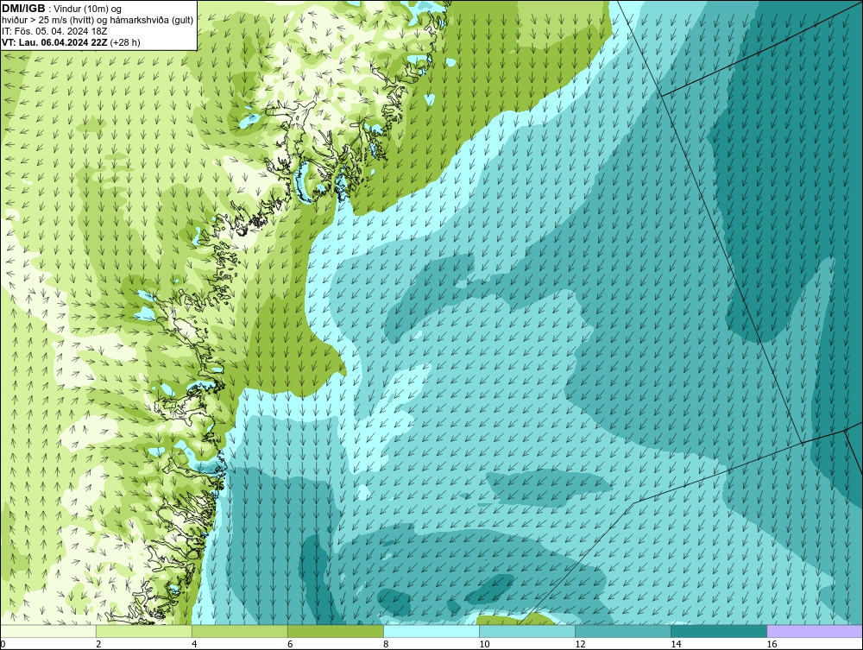Click the legend value label 8
This screenshot has width=863, height=650.
pyautogui.click(x=386, y=644)
